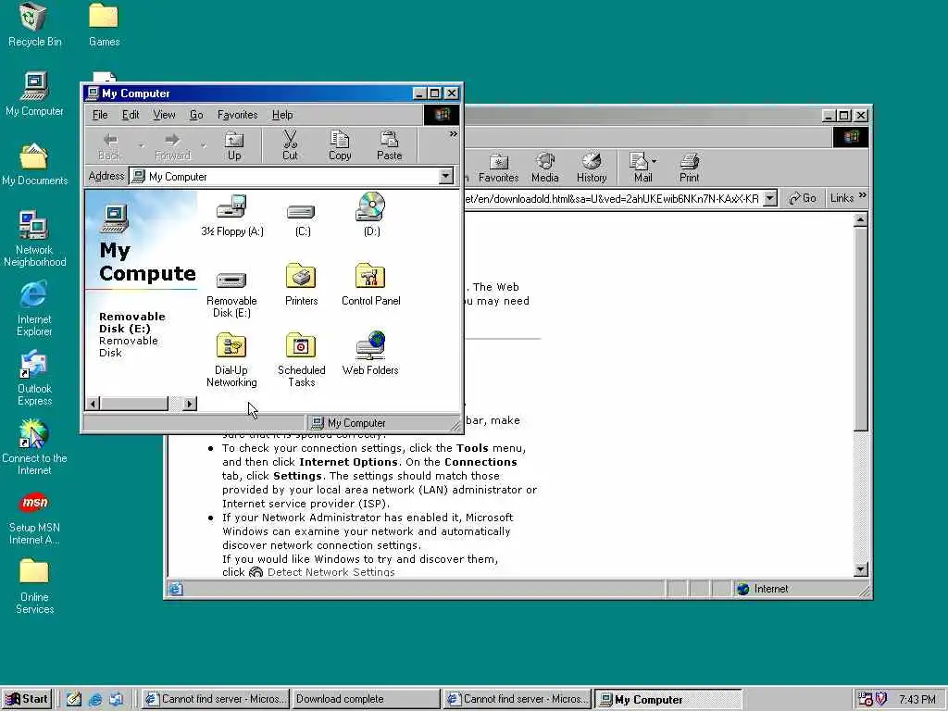Open the Favorites menu in My Computer
This screenshot has width=948, height=711.
tap(237, 115)
